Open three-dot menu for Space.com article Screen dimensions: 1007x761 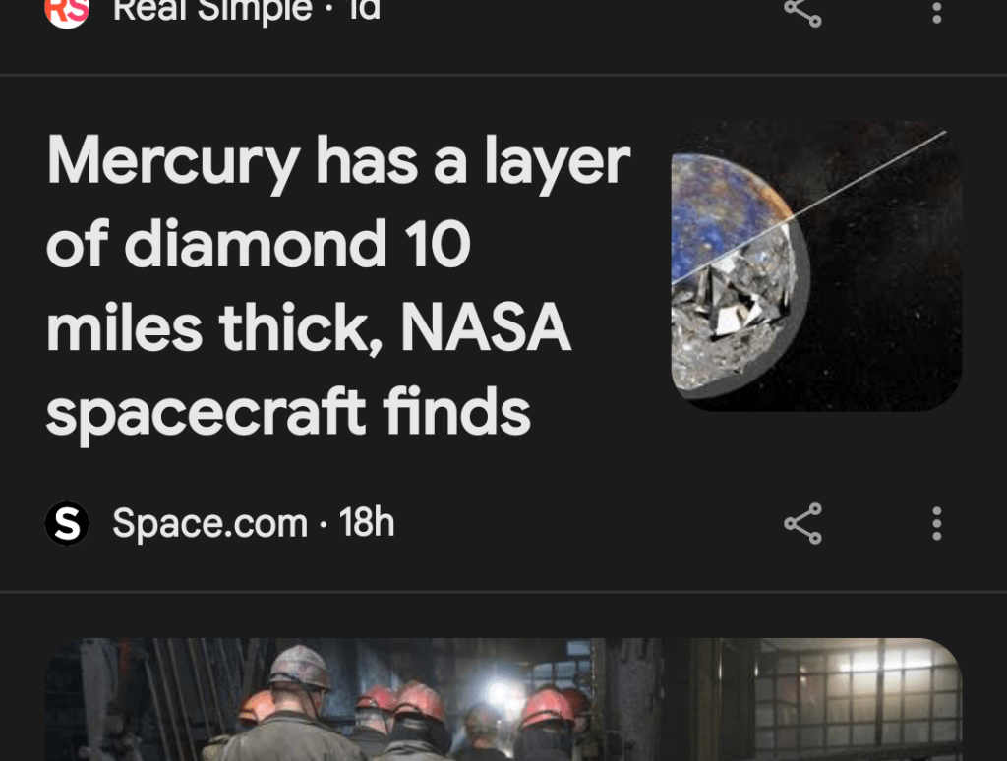click(x=937, y=523)
